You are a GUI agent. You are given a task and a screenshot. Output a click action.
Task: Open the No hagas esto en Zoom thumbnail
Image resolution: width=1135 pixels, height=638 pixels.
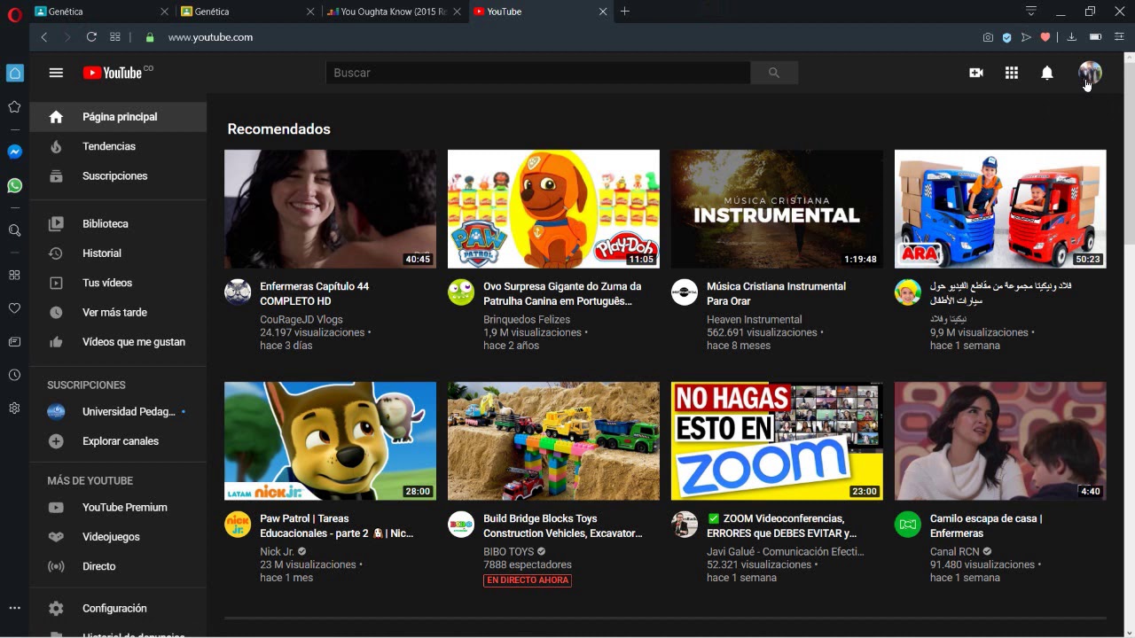tap(777, 441)
